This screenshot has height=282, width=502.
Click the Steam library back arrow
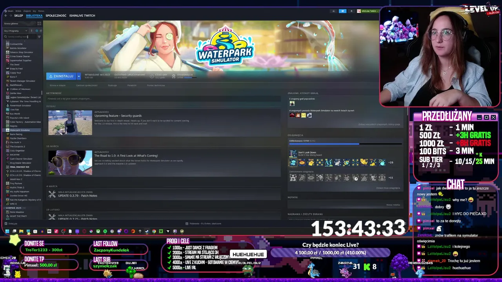[5, 16]
